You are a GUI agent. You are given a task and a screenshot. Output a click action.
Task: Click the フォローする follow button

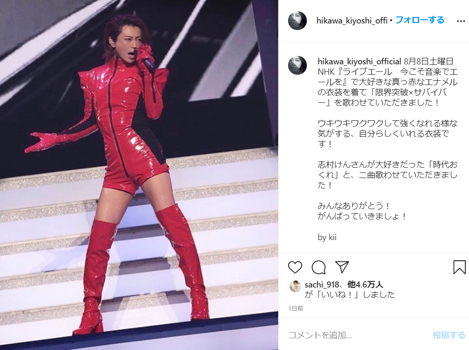[x=420, y=20]
